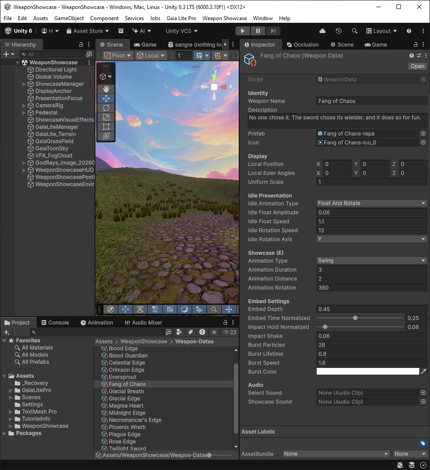
Task: Toggle scene 2D/view options compass
Action: pyautogui.click(x=111, y=309)
